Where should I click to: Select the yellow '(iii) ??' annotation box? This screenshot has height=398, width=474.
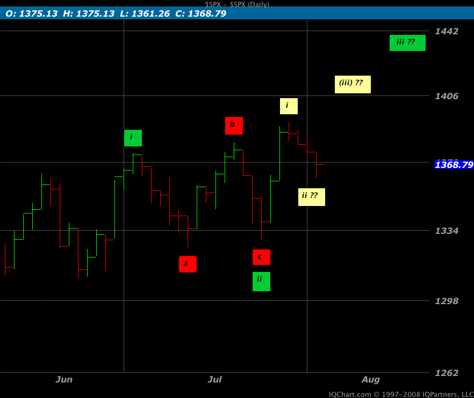point(353,84)
